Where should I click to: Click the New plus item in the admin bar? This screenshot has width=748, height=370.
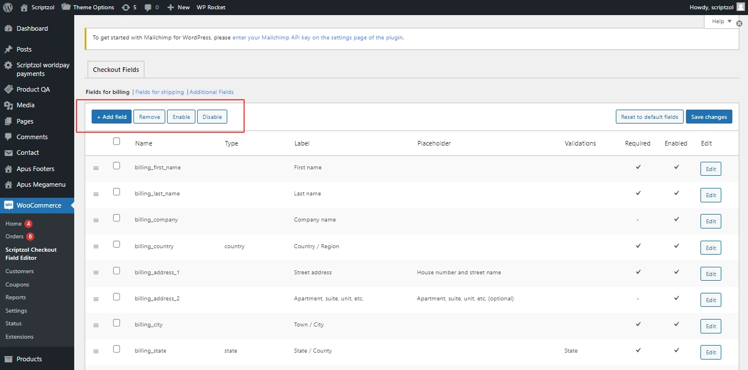(x=179, y=7)
